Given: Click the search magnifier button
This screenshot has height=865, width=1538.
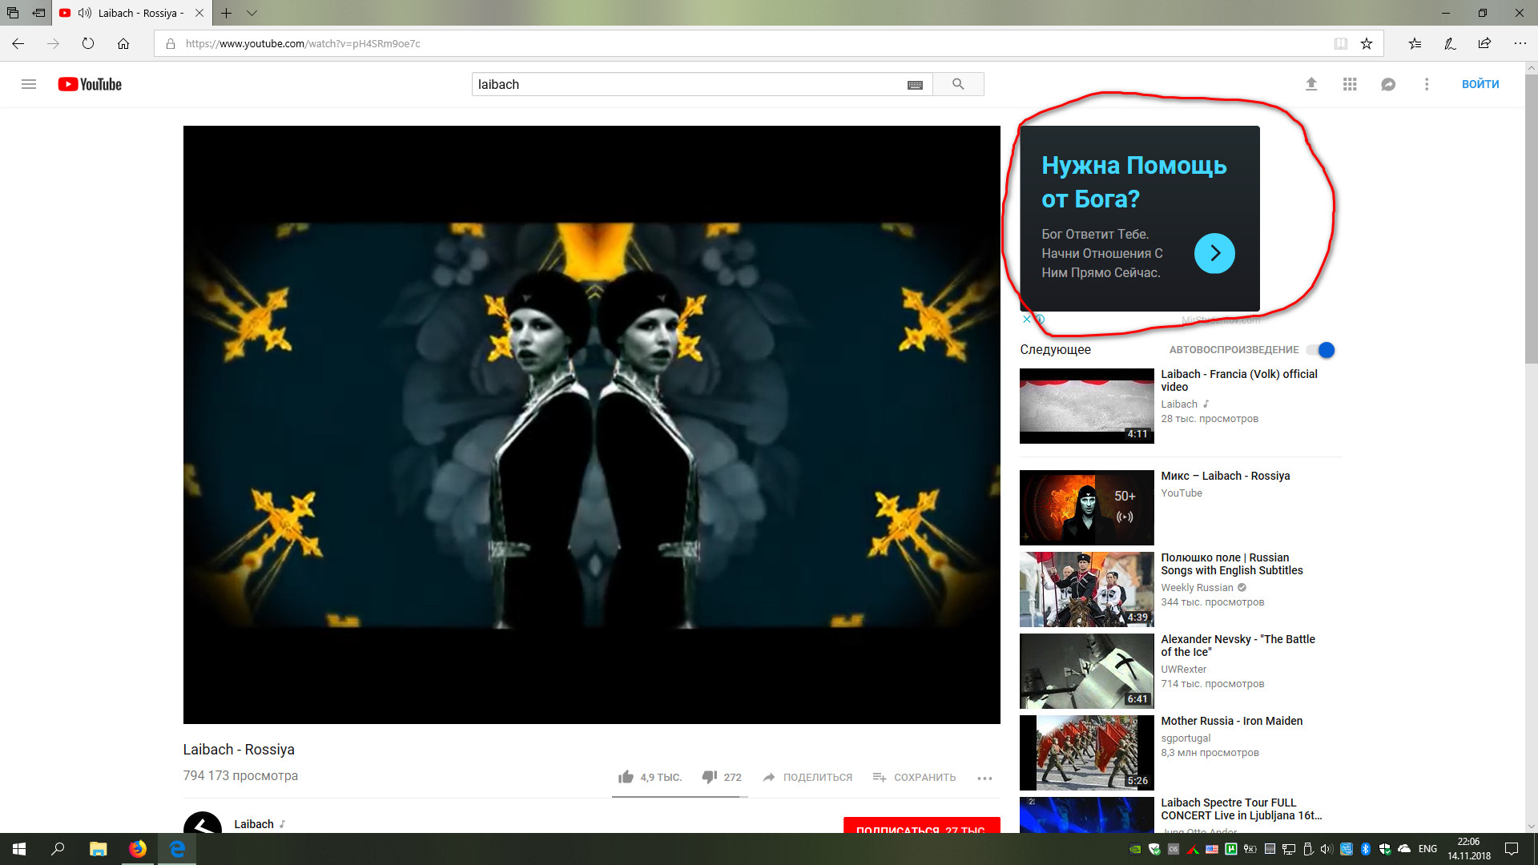Looking at the screenshot, I should coord(958,84).
